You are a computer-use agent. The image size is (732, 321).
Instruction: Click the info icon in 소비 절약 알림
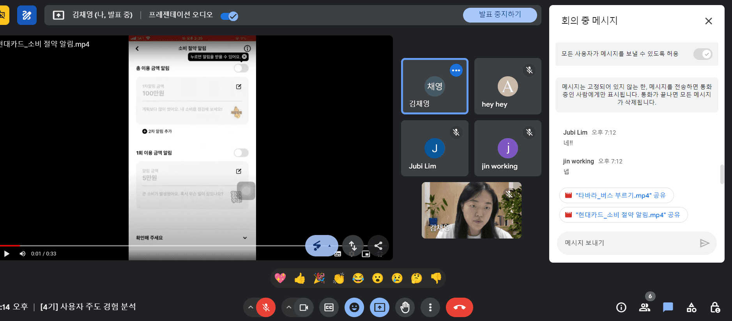(247, 48)
